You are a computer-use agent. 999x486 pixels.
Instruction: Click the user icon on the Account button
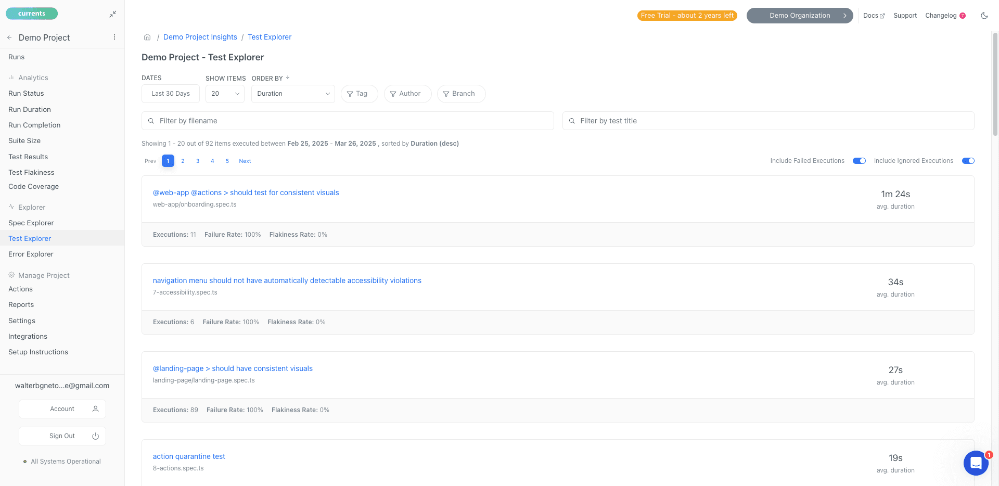95,409
